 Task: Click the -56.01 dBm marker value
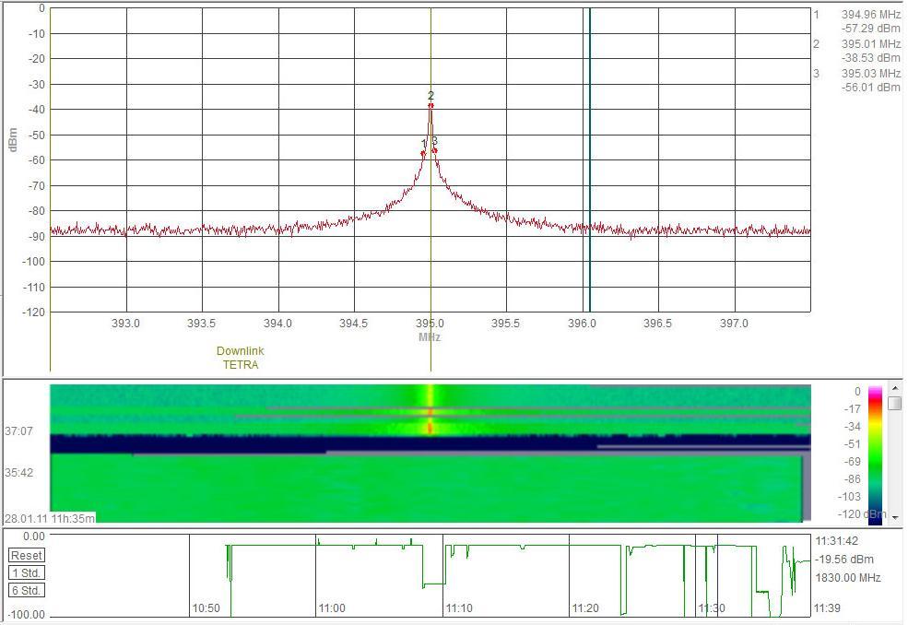(x=871, y=88)
